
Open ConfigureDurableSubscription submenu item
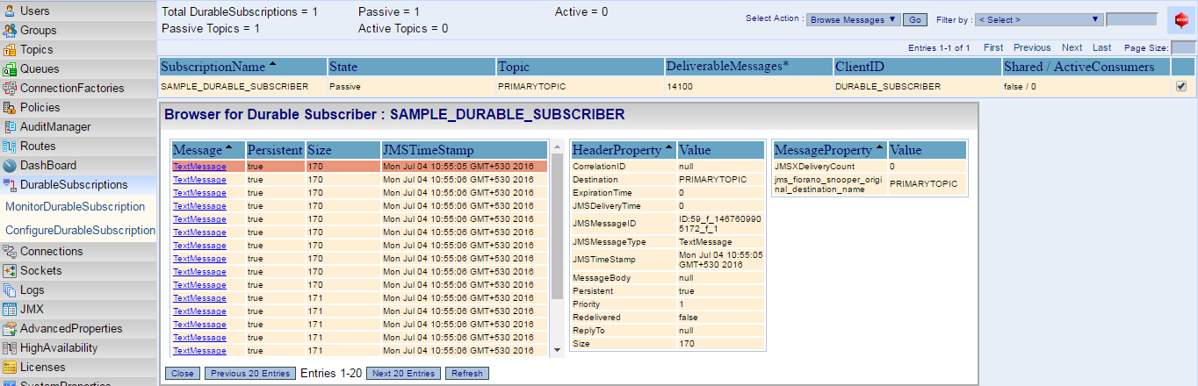click(x=80, y=231)
